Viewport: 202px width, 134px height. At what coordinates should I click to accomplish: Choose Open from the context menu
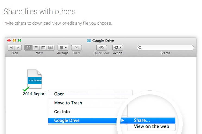[59, 94]
